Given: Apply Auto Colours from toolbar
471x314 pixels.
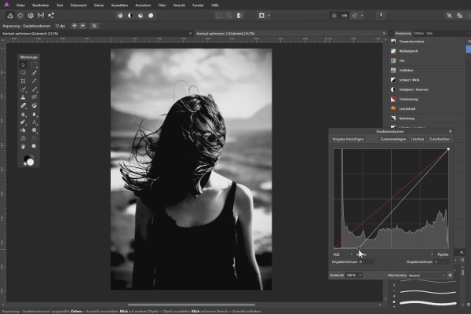Looking at the screenshot, I should coord(141,16).
